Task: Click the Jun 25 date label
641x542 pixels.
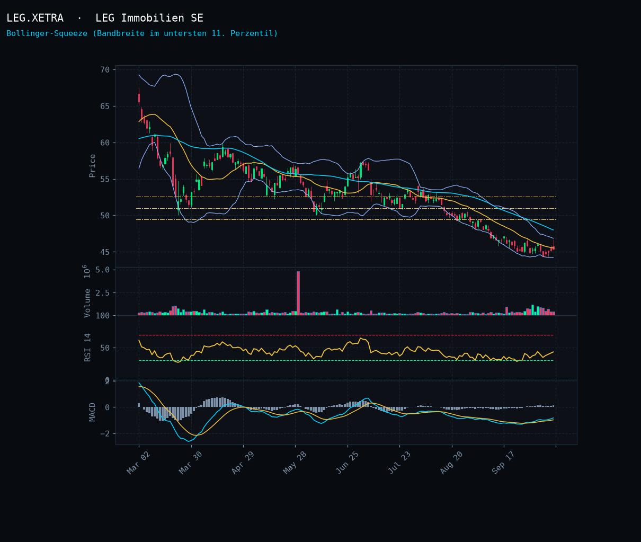Action: pos(348,463)
